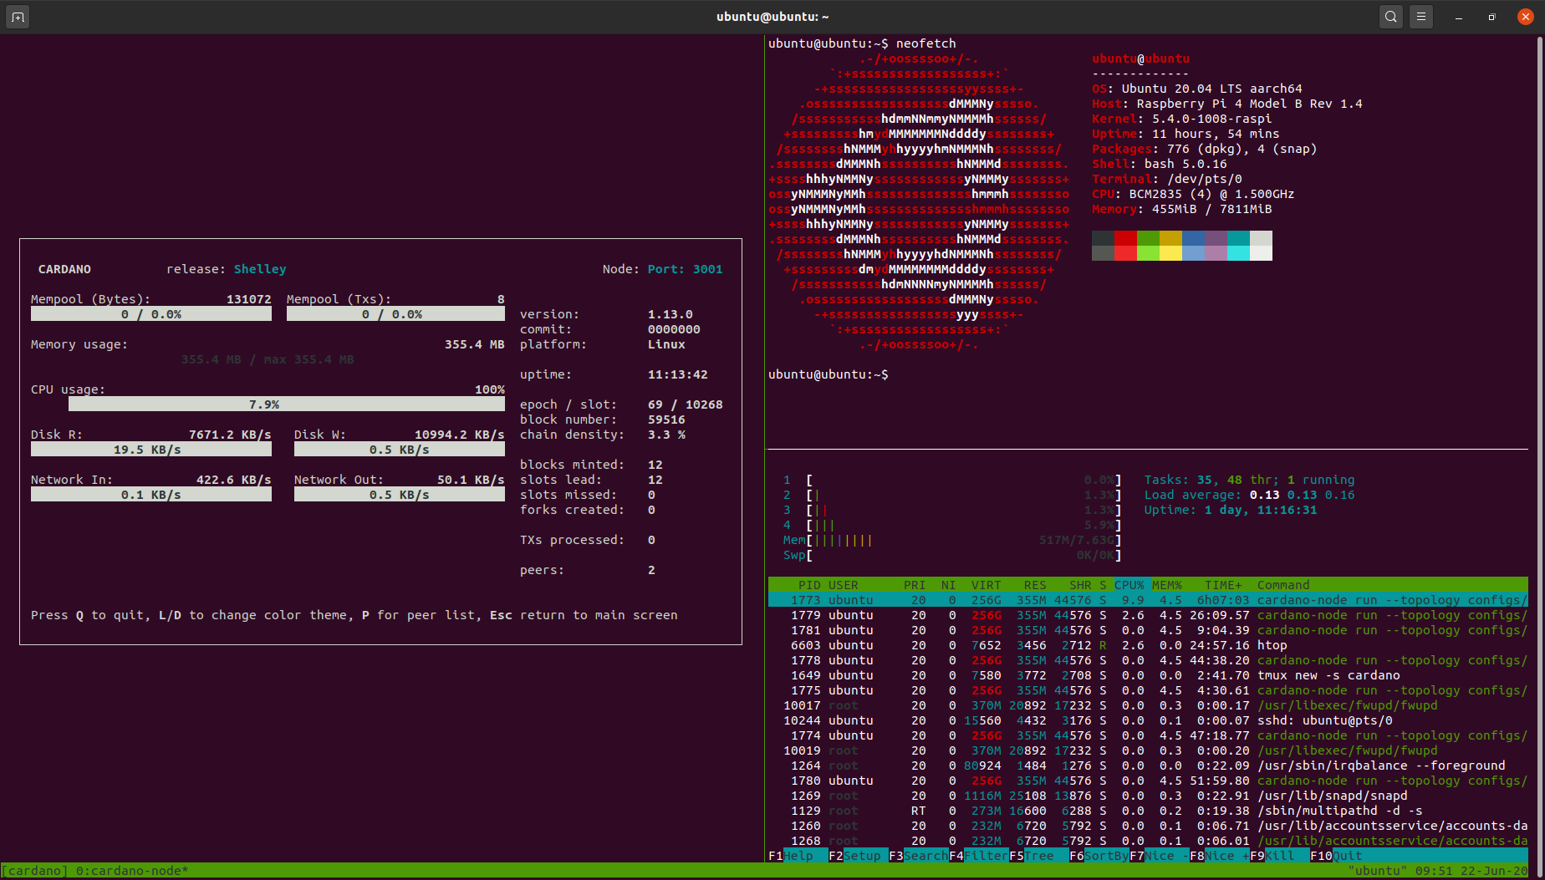Click the Kernel 5.4.0-1008-raspi line

pos(1181,119)
